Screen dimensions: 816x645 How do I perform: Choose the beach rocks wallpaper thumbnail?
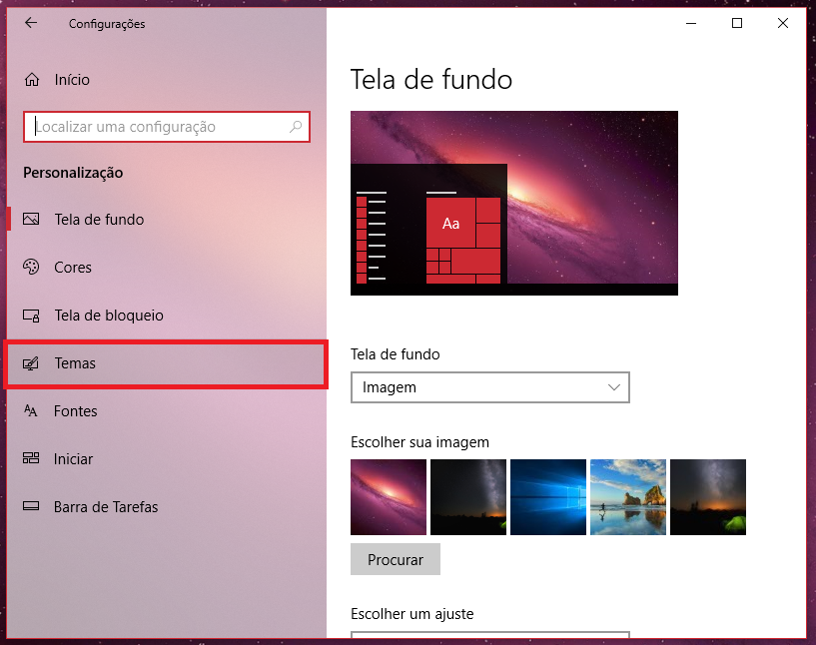tap(628, 497)
